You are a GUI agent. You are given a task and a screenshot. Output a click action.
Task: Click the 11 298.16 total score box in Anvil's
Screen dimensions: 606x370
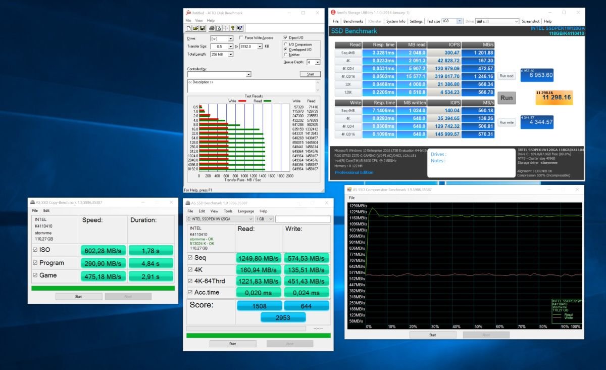coord(554,98)
